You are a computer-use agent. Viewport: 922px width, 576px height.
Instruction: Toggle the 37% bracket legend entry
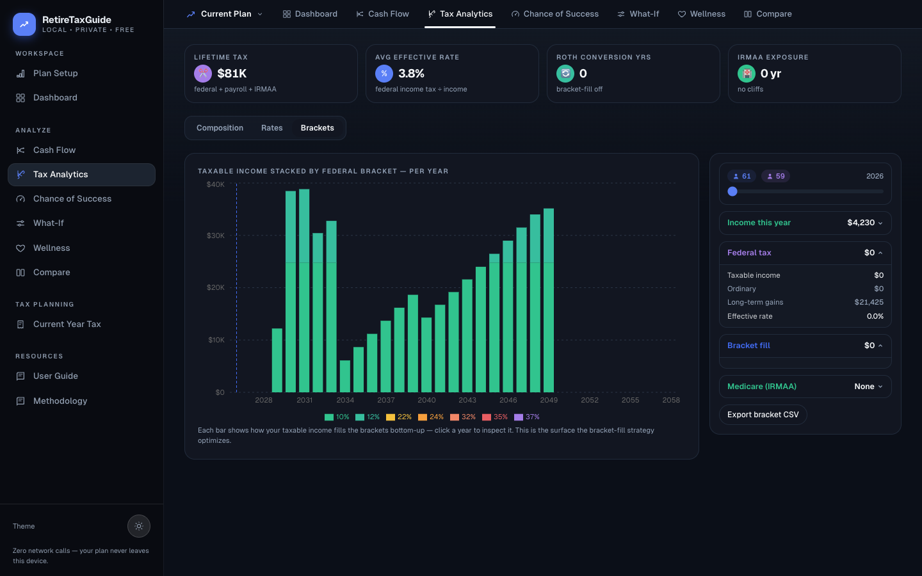pos(527,417)
